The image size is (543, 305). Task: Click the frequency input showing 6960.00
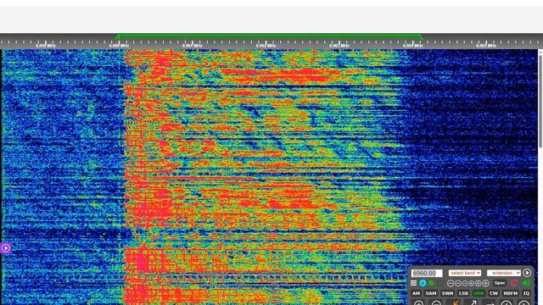coord(427,273)
